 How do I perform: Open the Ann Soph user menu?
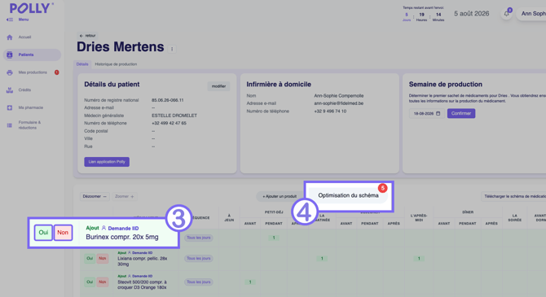[531, 14]
